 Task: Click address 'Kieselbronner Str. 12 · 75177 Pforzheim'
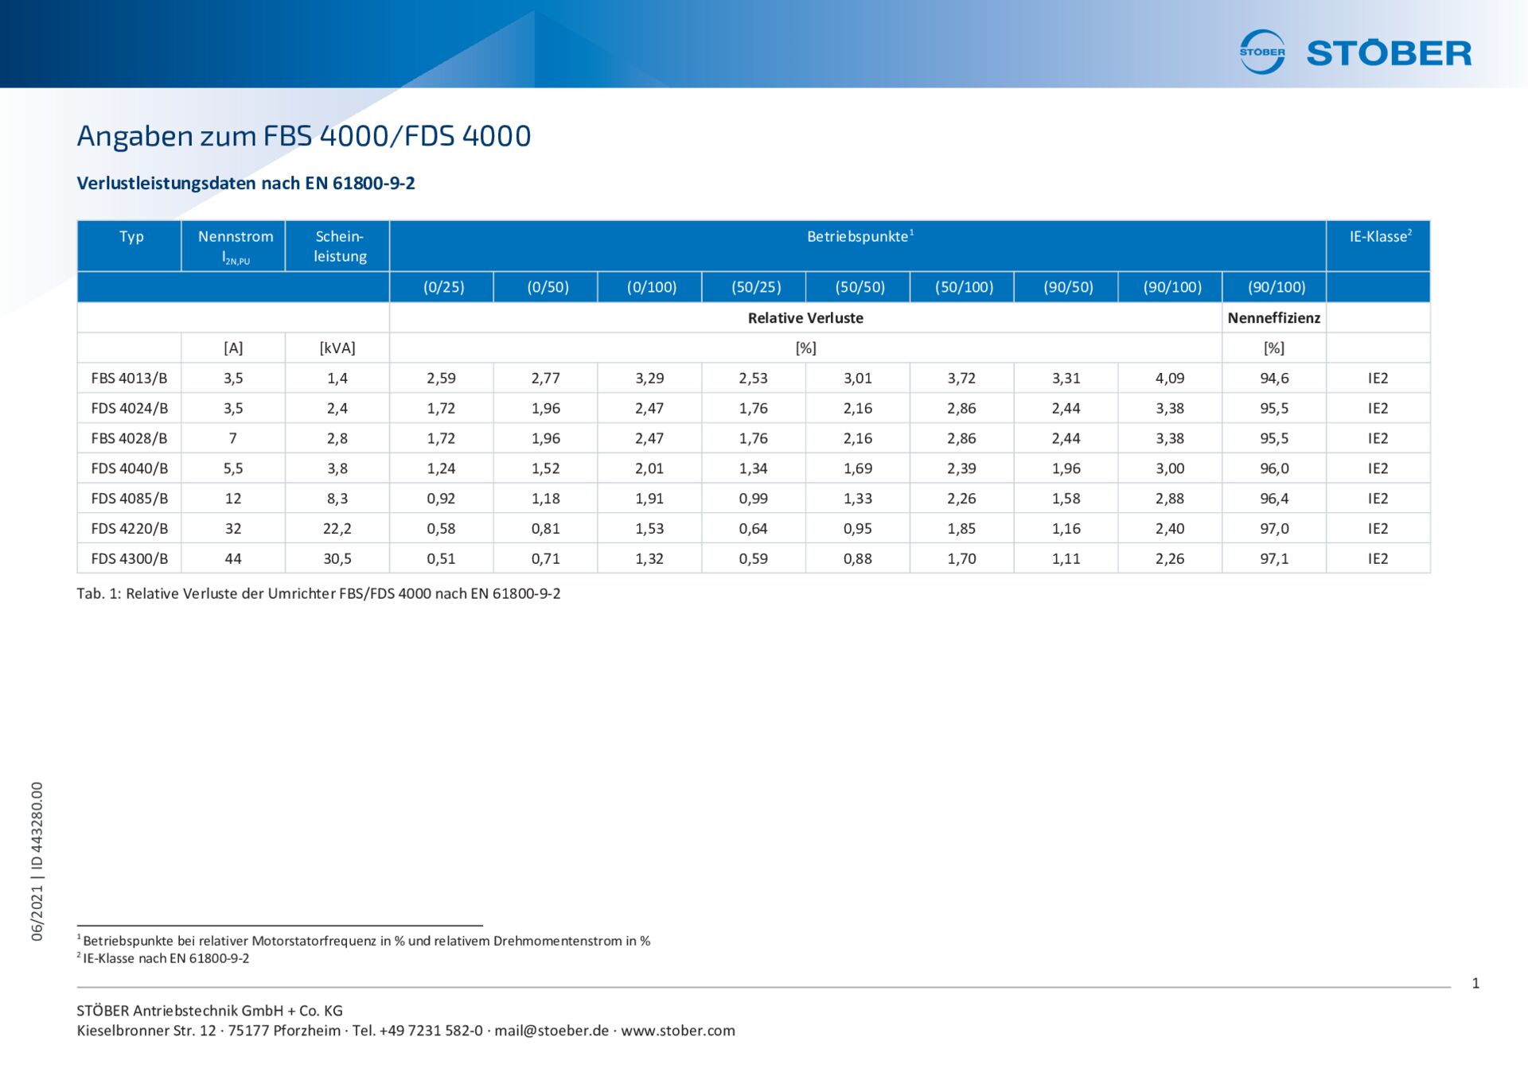click(x=209, y=1031)
